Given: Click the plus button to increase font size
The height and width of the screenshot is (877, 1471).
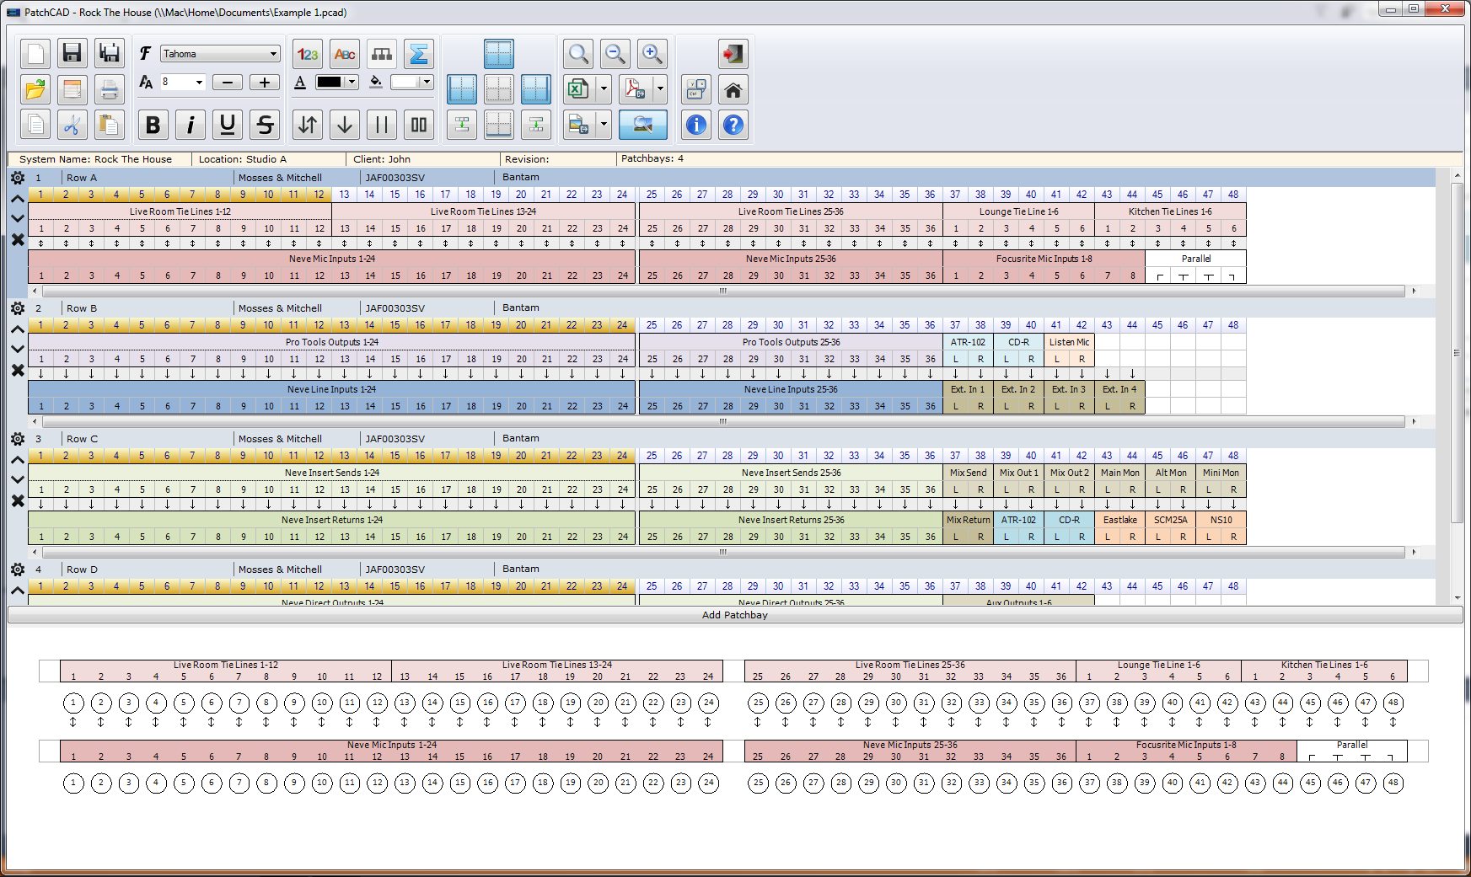Looking at the screenshot, I should coord(265,82).
